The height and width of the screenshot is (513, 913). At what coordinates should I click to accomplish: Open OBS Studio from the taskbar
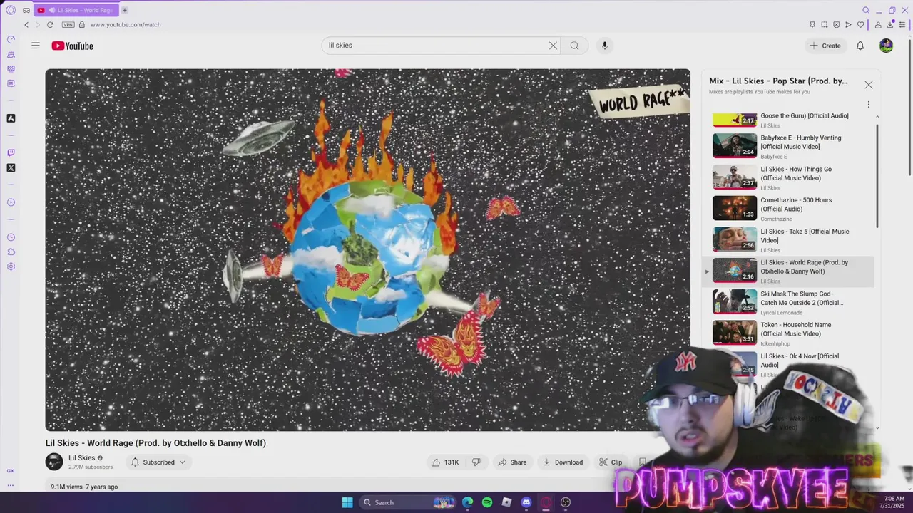coord(566,502)
